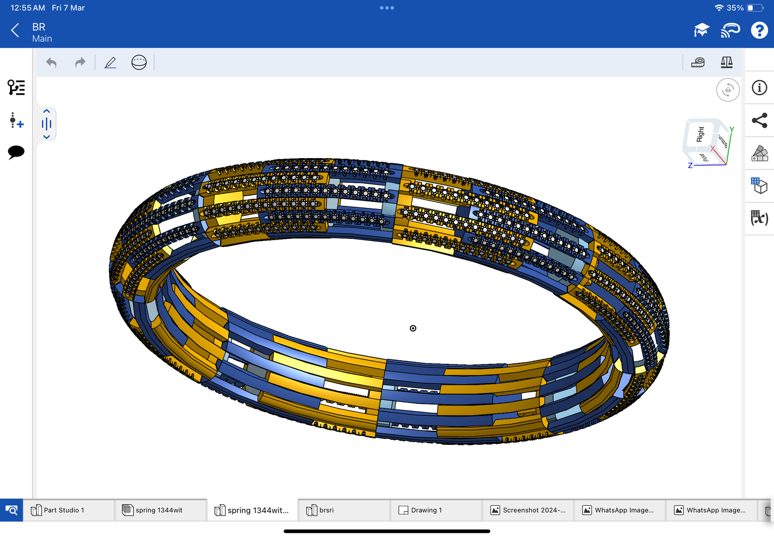Start a new sketch with pencil tool
This screenshot has height=538, width=774.
pos(110,63)
